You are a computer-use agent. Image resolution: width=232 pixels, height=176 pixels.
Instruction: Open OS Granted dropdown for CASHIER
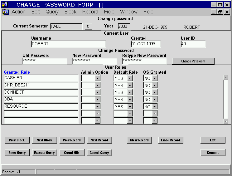pos(155,78)
